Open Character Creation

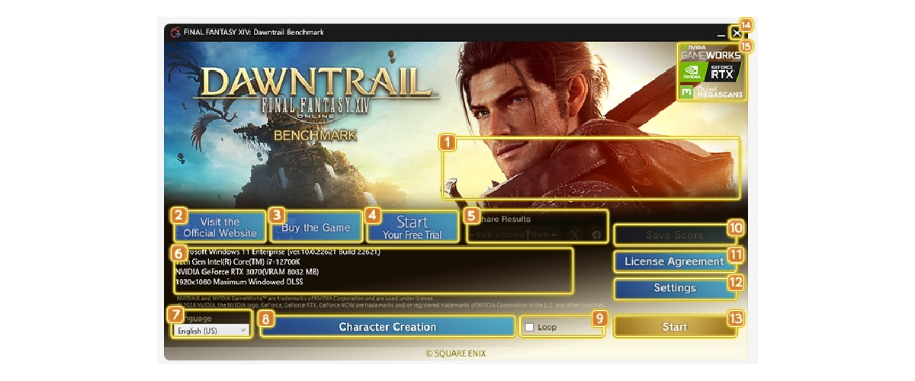(387, 327)
